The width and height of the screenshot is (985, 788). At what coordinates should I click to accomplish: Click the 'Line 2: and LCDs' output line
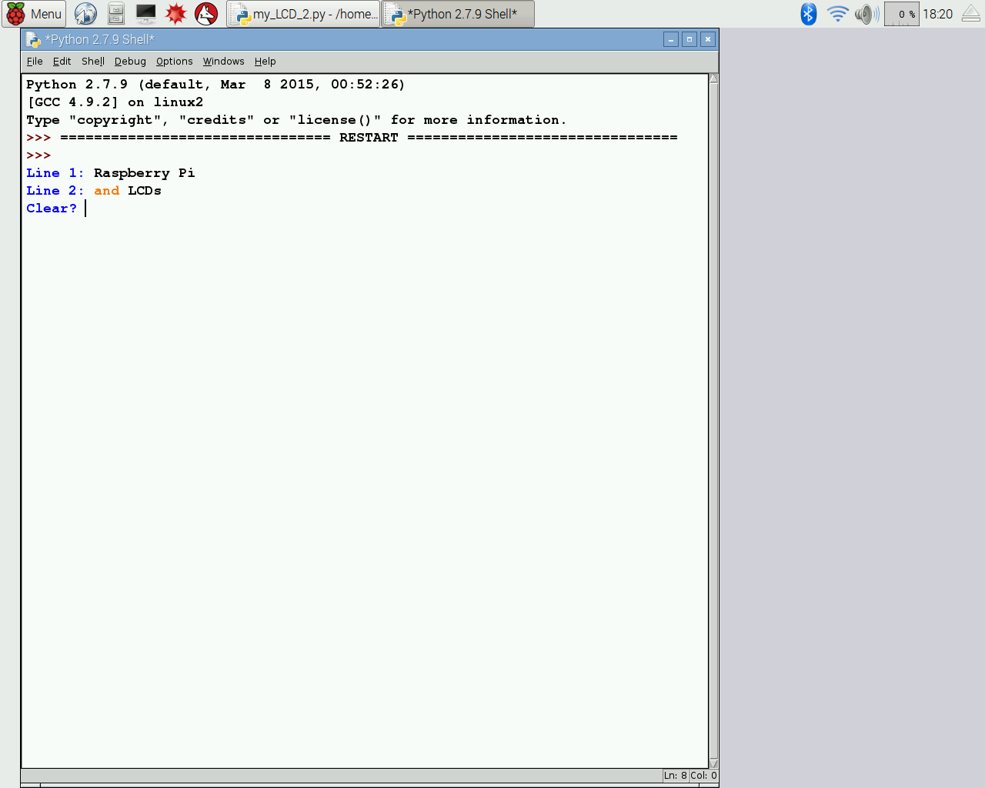click(x=94, y=191)
